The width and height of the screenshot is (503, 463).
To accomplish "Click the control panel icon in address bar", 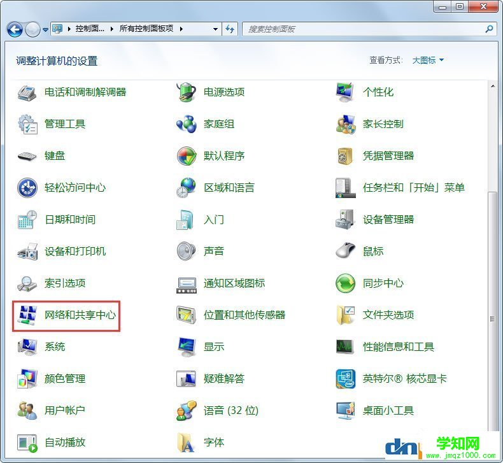I will coord(57,29).
